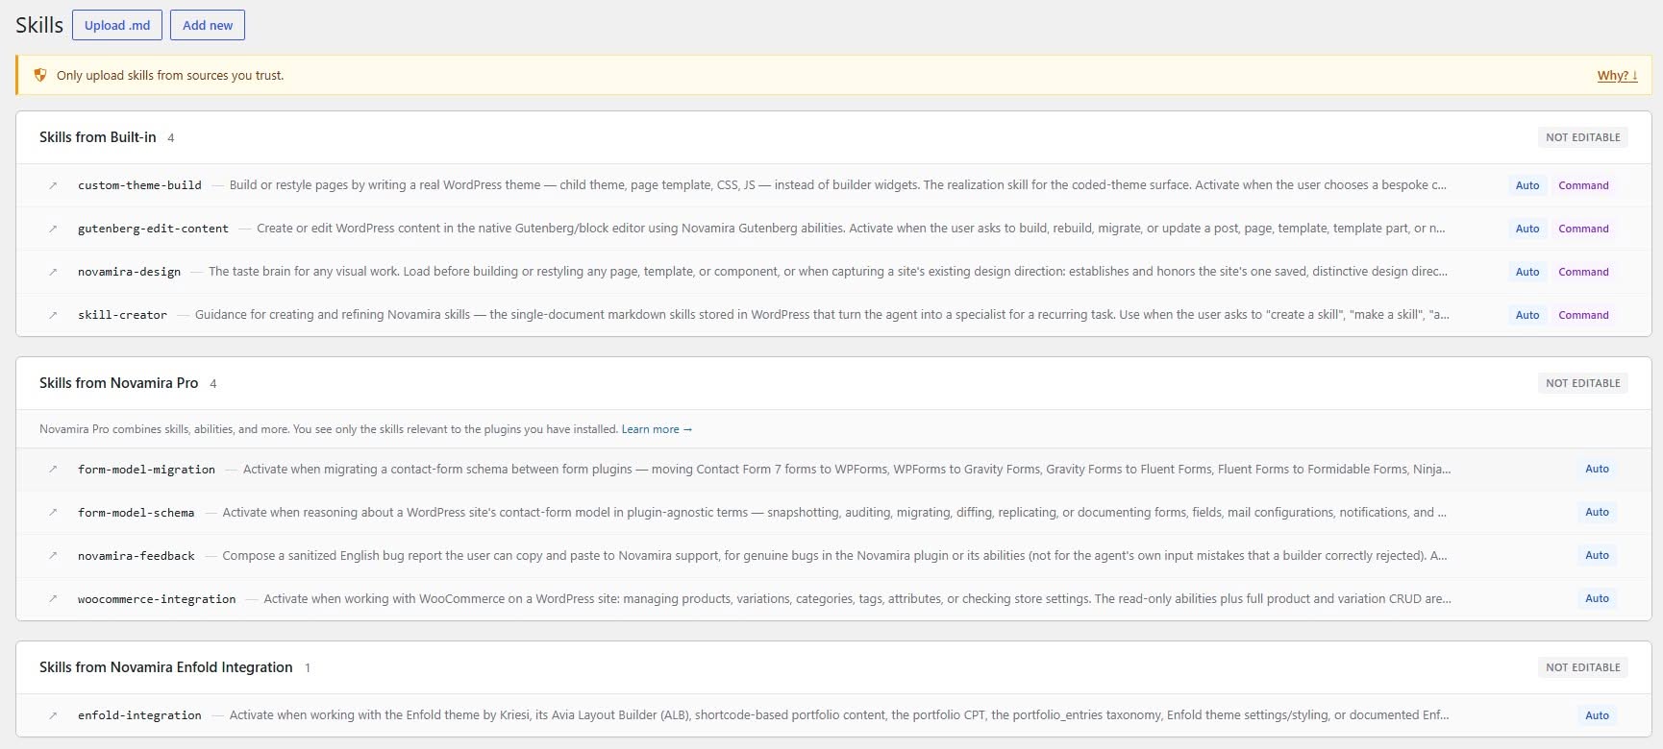Click the Novamira Pro section NOT EDITABLE badge
This screenshot has width=1663, height=749.
click(x=1582, y=383)
